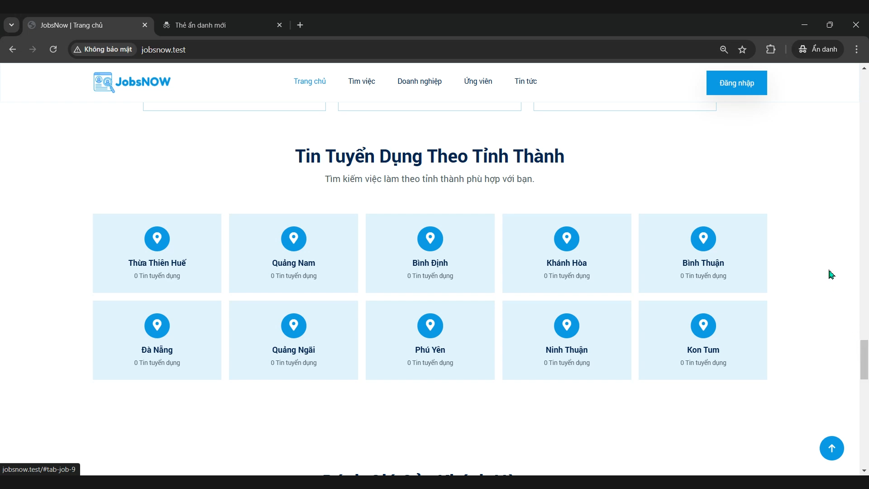869x489 pixels.
Task: Click the Phú Yên location pin icon
Action: (430, 326)
